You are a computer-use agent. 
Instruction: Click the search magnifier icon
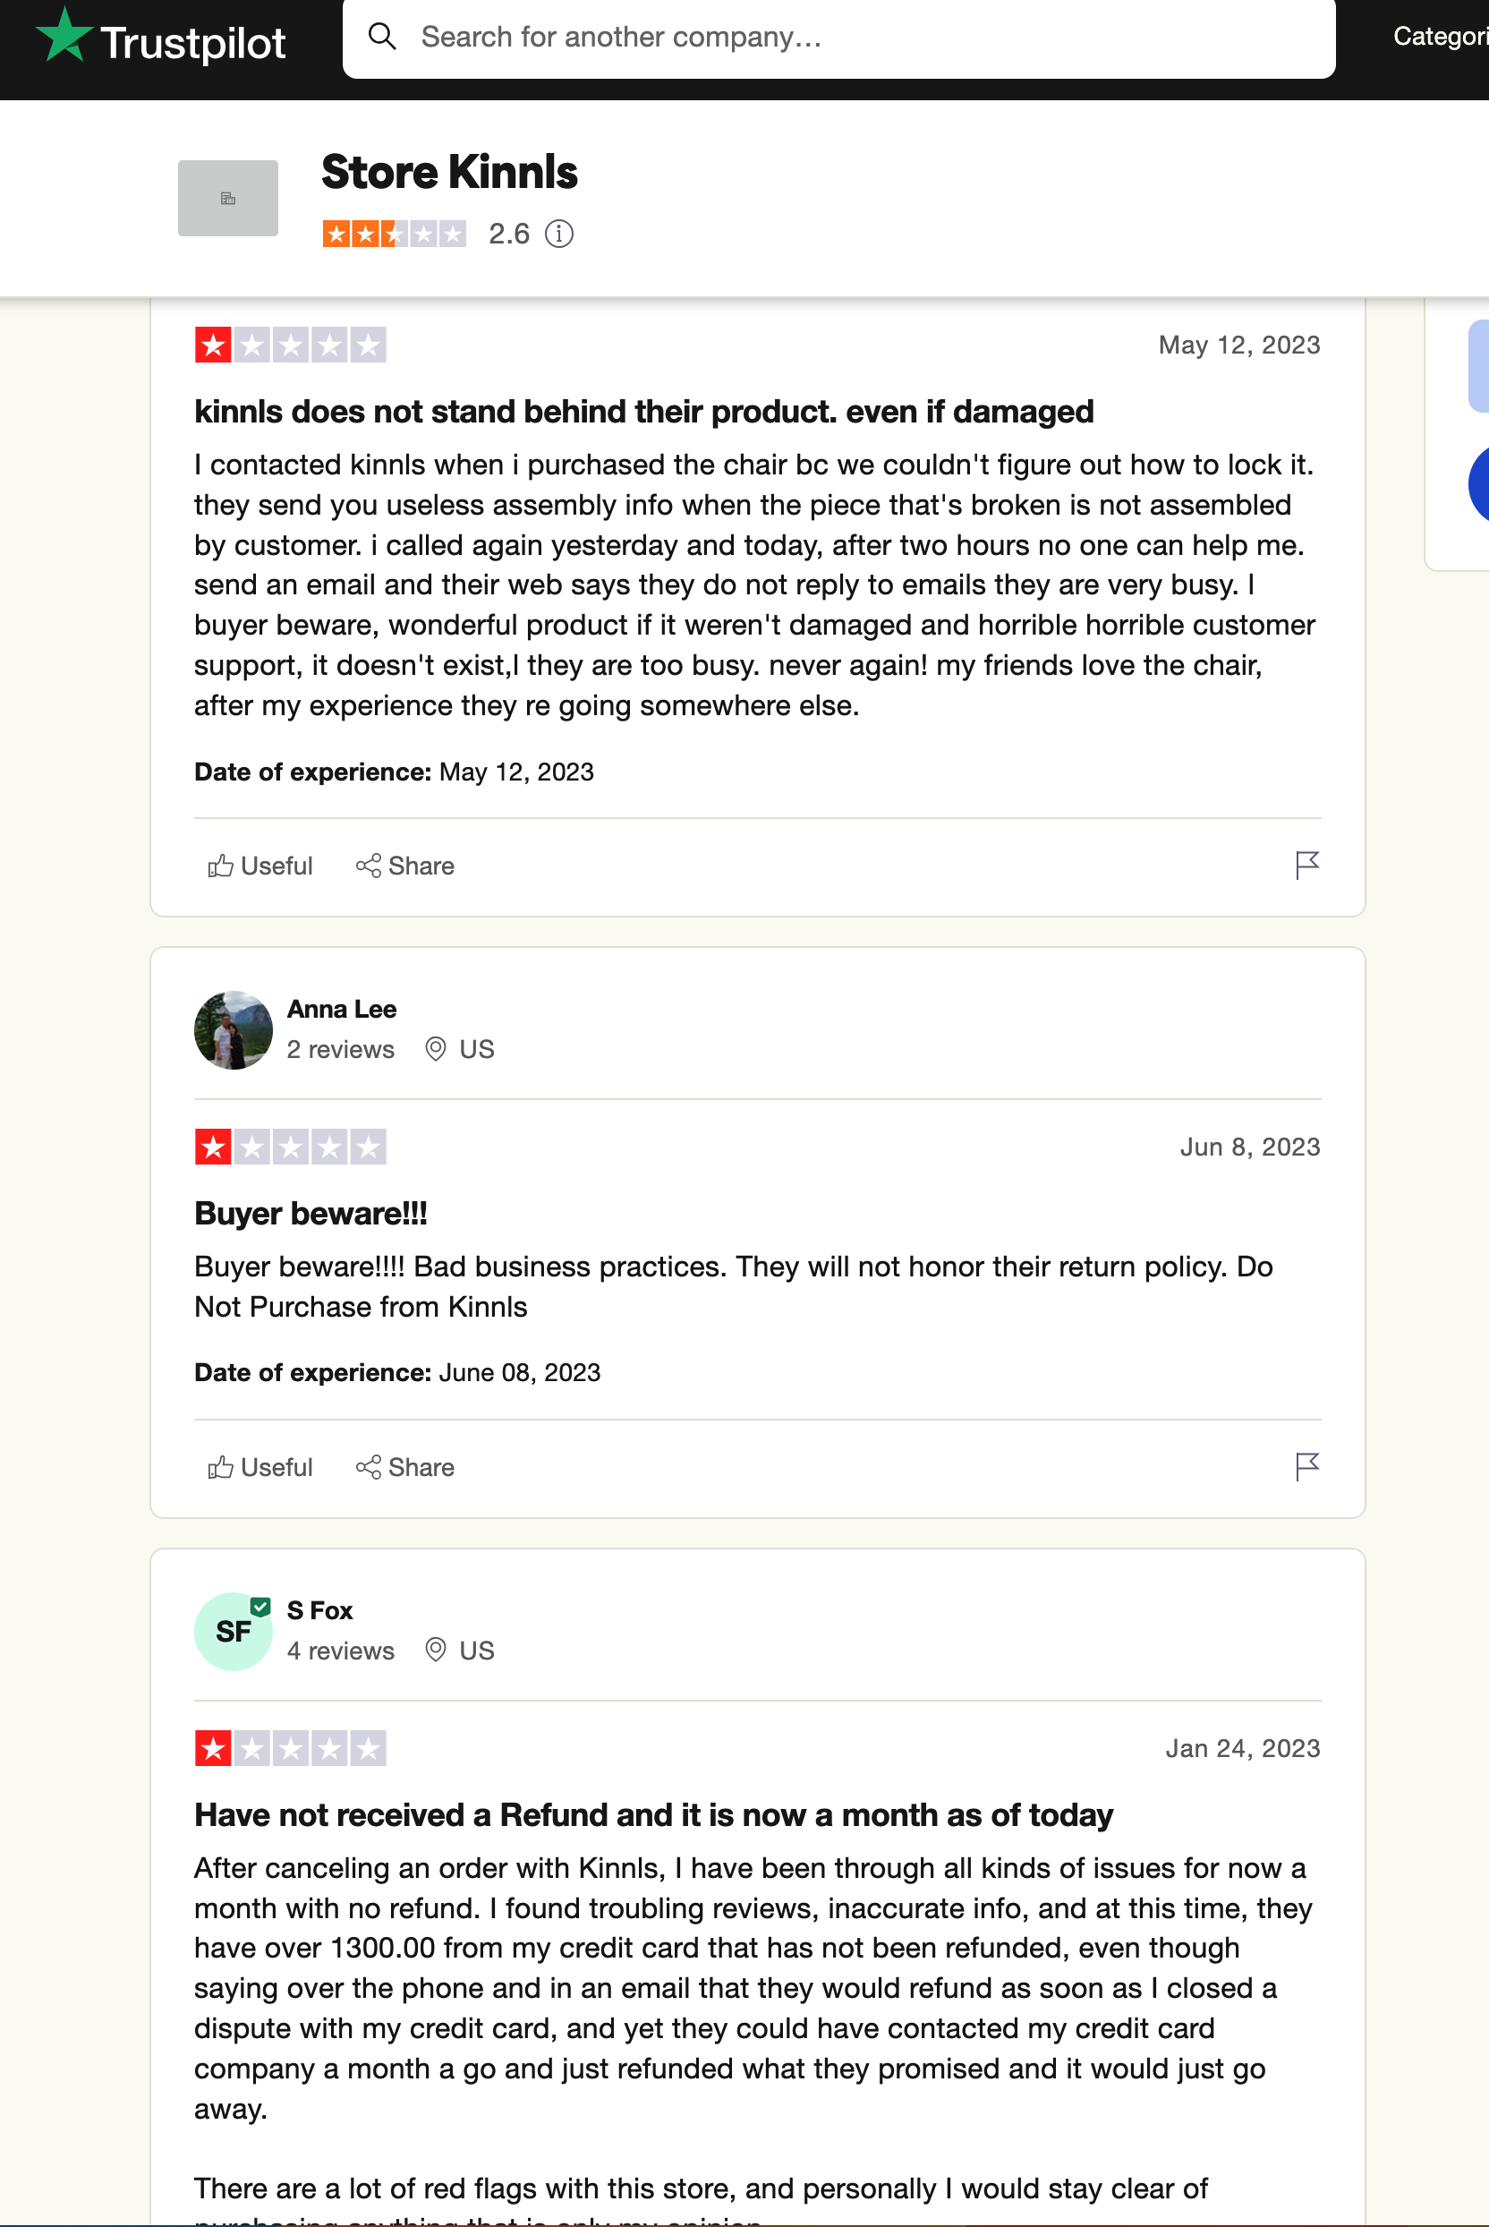tap(382, 36)
